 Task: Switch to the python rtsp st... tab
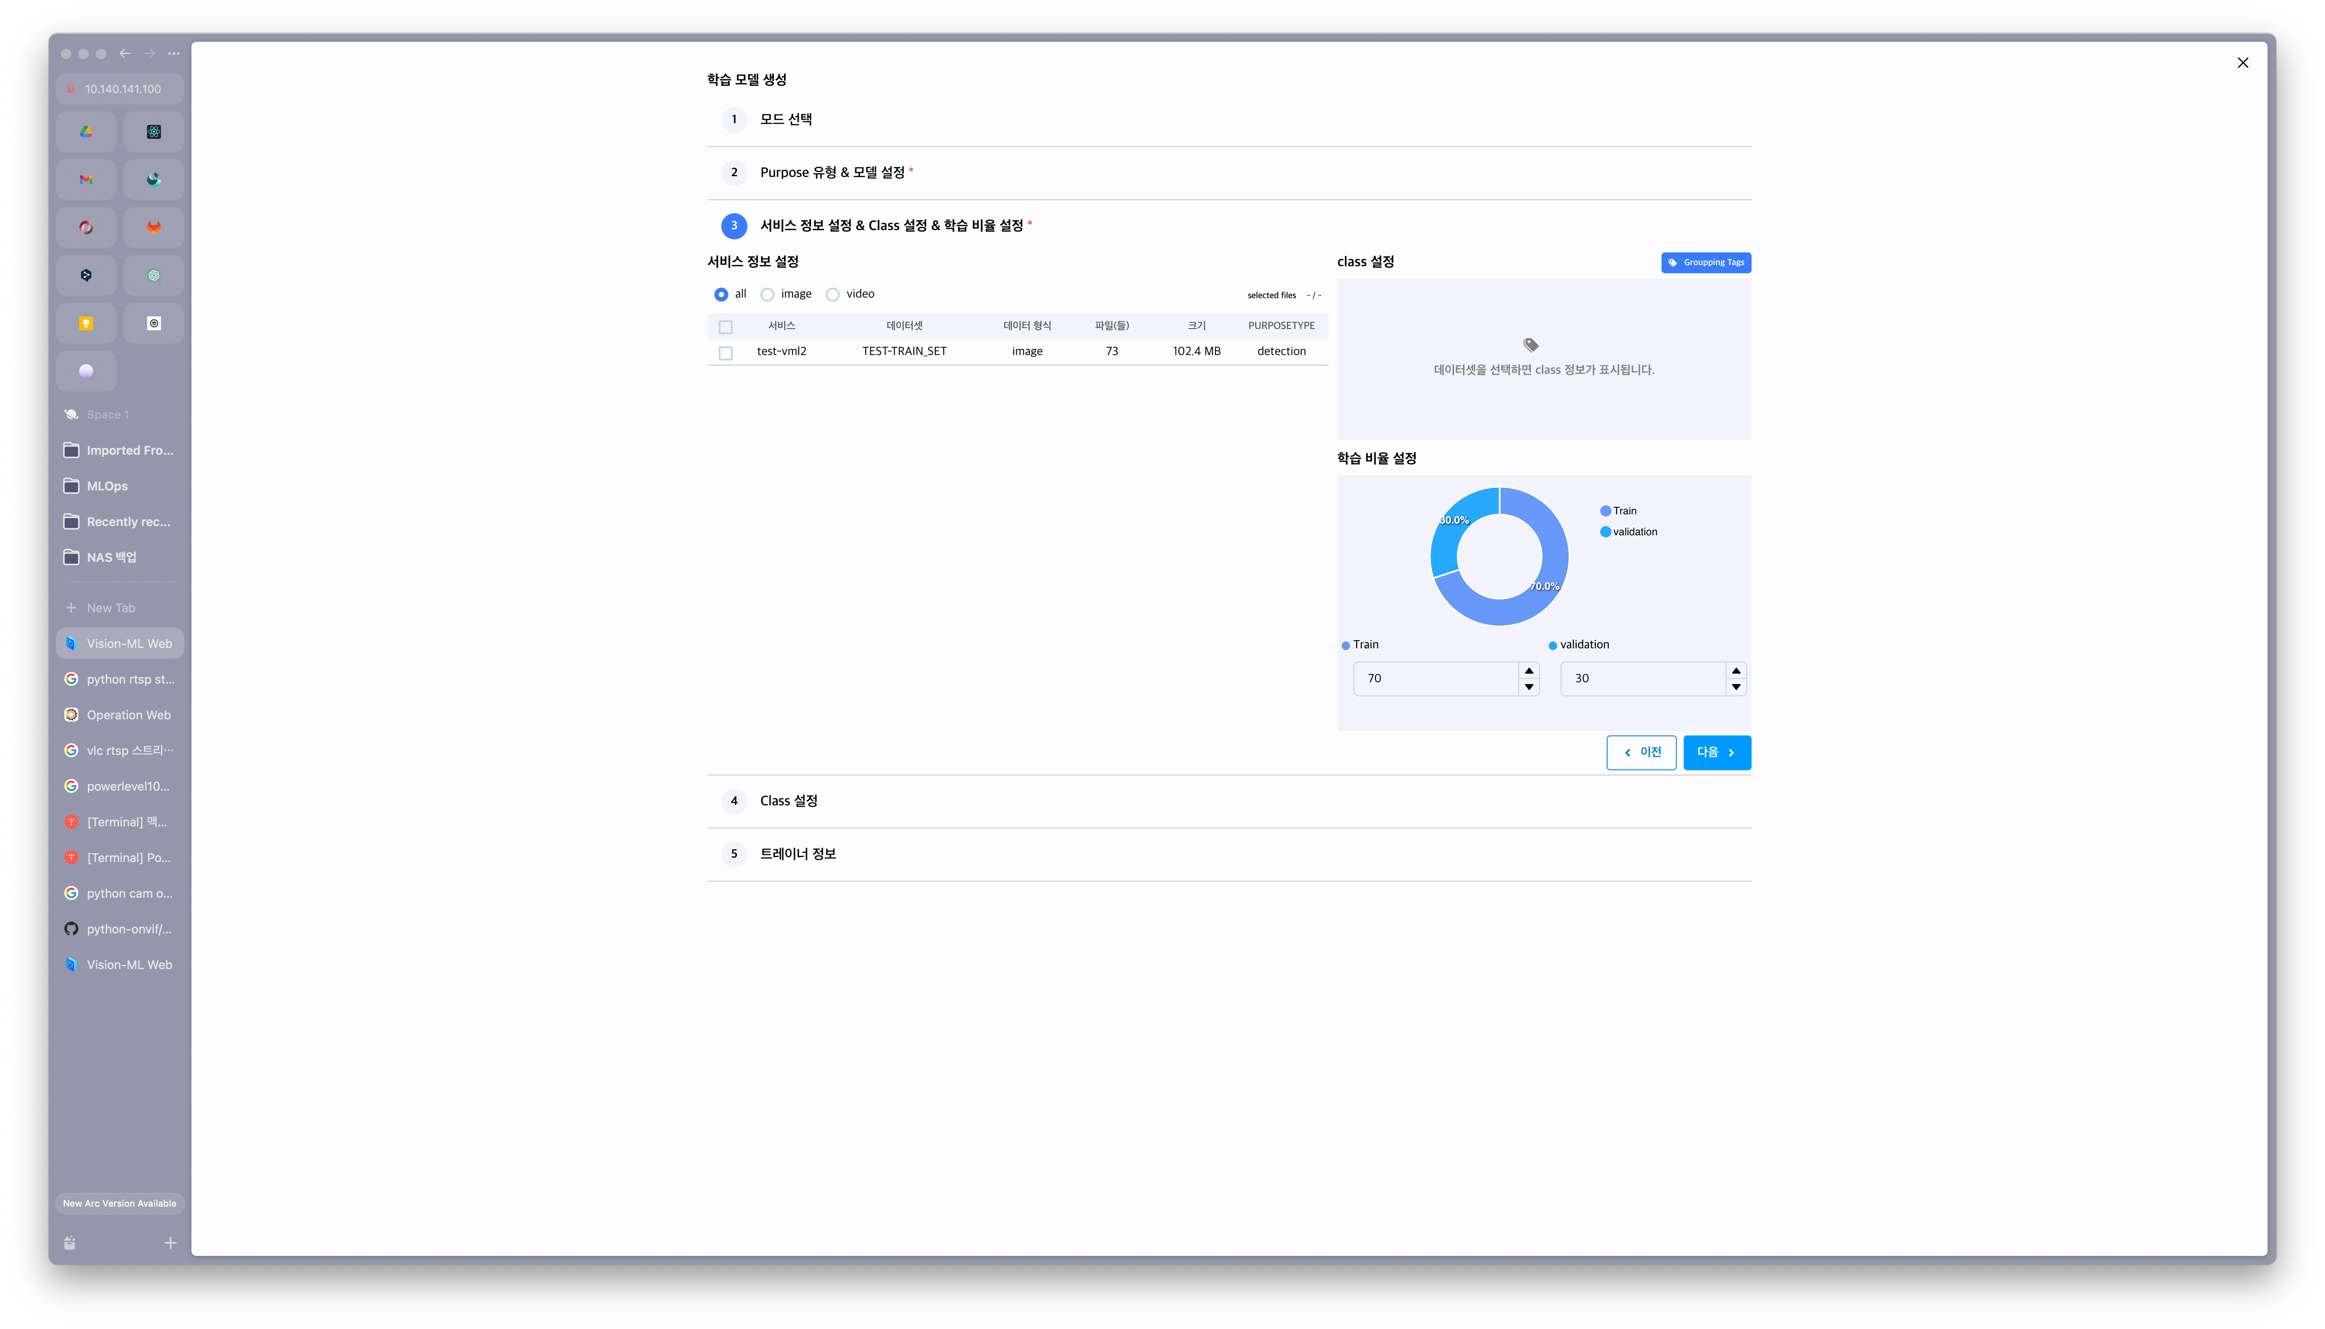[x=120, y=679]
